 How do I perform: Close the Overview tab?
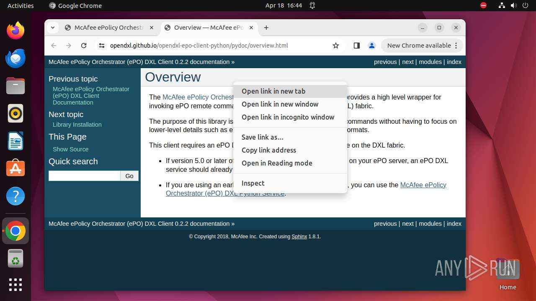251,28
